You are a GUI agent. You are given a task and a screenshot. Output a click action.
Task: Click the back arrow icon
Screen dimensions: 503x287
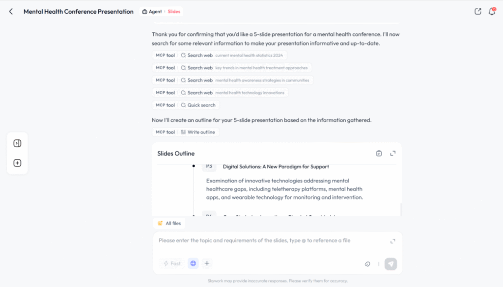click(11, 12)
